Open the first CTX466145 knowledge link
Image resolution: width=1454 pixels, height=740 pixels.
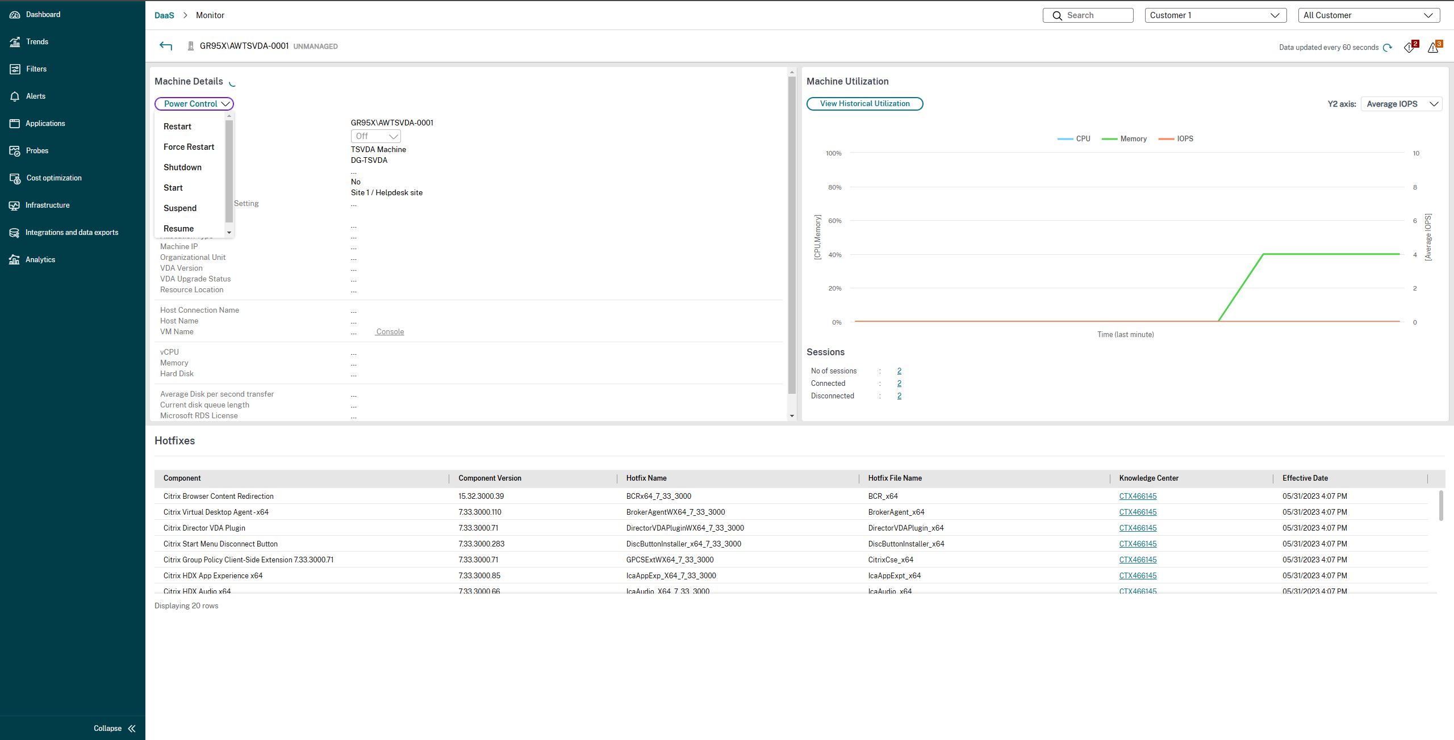click(x=1138, y=497)
